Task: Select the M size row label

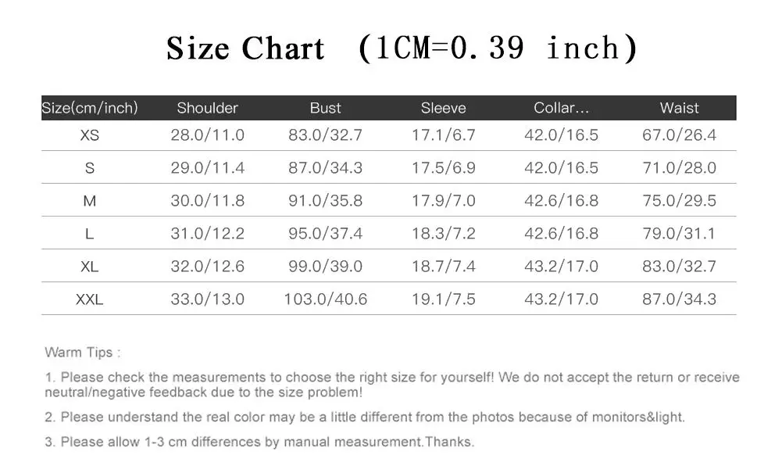Action: point(90,201)
